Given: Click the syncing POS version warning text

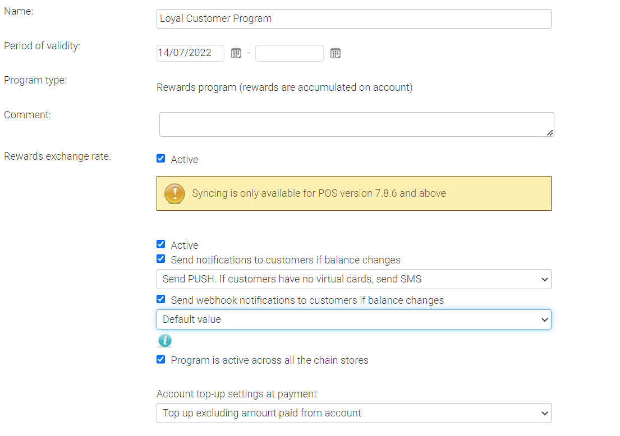Looking at the screenshot, I should coord(319,193).
